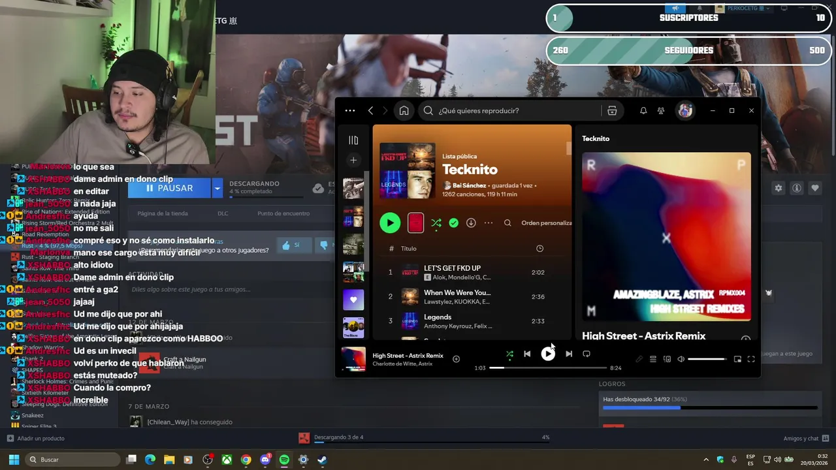Open connect to a device icon

pos(667,359)
